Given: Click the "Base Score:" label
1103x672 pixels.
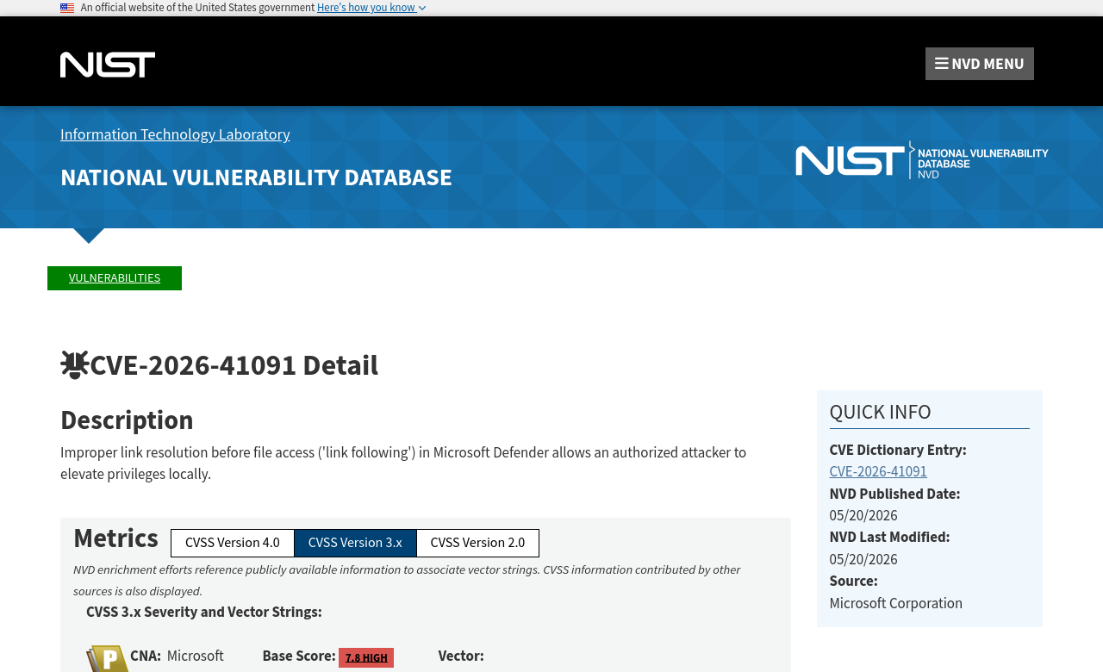Looking at the screenshot, I should tap(299, 656).
